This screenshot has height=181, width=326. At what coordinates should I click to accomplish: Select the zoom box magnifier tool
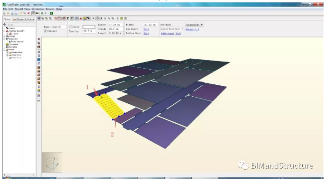(x=112, y=18)
